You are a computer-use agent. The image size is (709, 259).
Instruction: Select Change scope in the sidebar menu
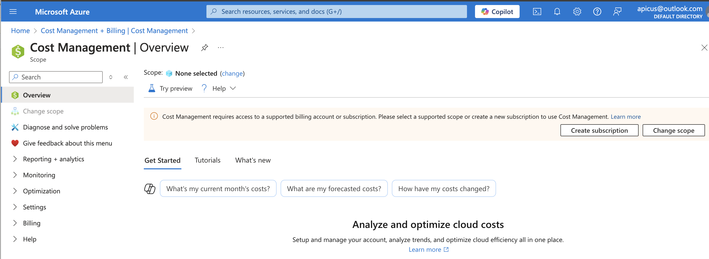[68, 111]
